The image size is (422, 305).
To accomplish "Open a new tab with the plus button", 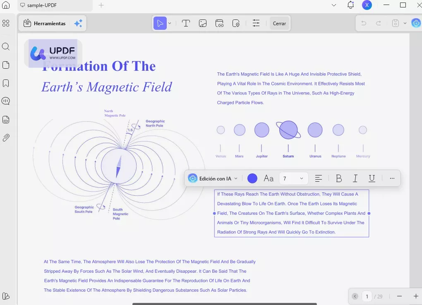I will coord(101,5).
